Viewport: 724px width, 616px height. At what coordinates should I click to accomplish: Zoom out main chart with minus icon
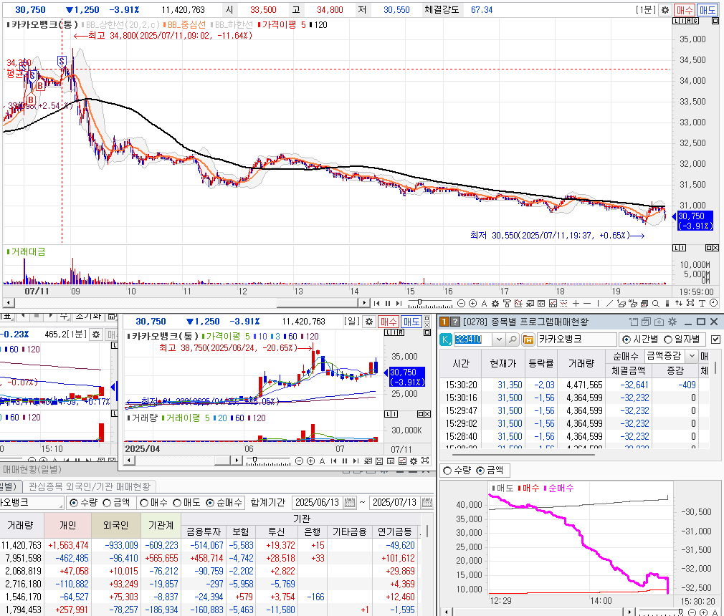click(x=461, y=303)
